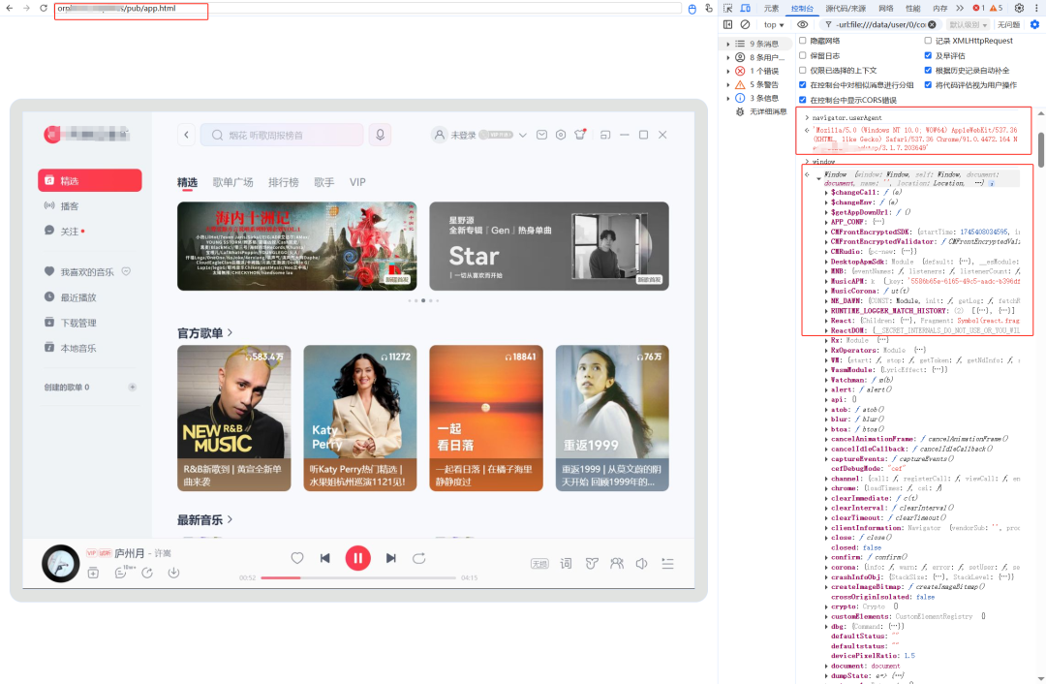1046x684 pixels.
Task: Open the volume speaker icon
Action: tap(642, 564)
